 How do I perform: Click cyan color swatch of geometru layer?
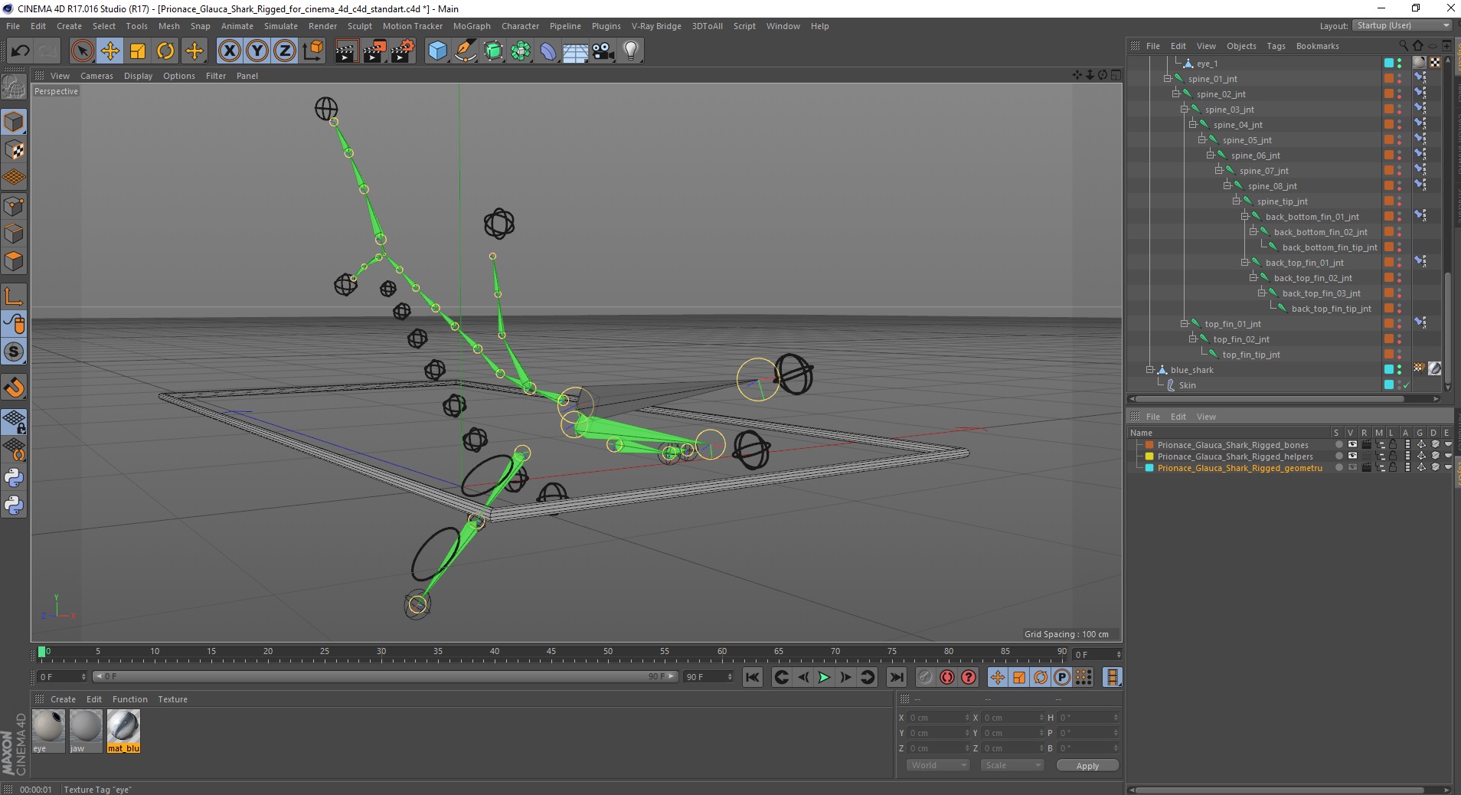[1149, 468]
